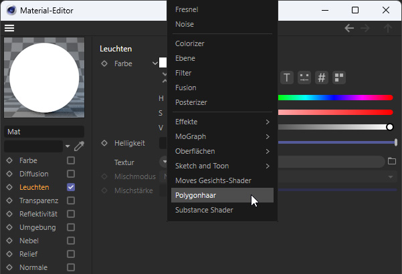This screenshot has height=274, width=402.
Task: Click the Cinema 4D logo in title bar
Action: coord(11,10)
